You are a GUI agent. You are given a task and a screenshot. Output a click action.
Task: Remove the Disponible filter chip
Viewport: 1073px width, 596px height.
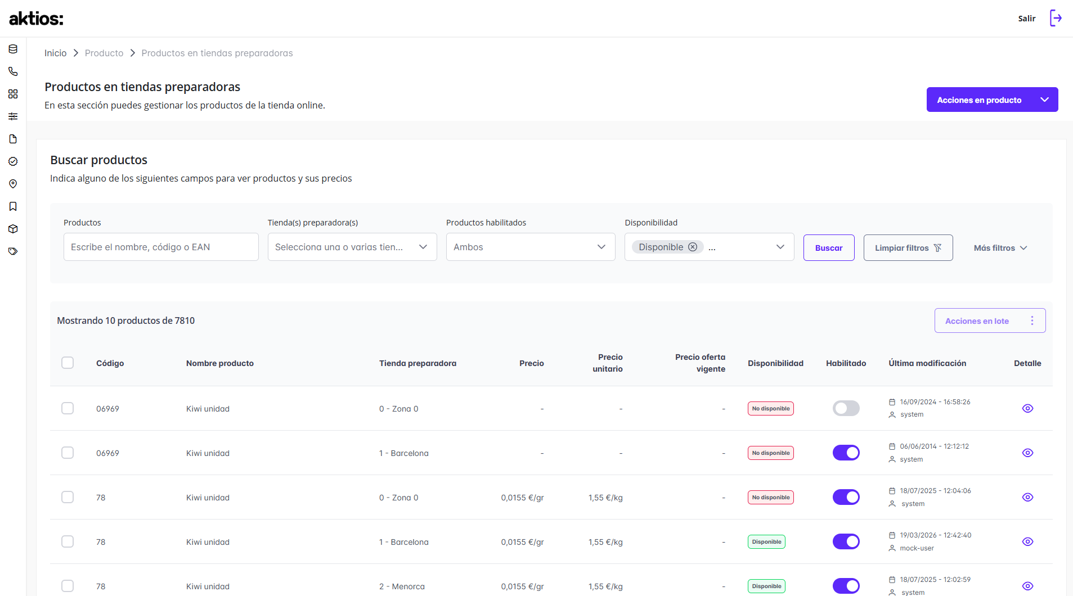693,247
